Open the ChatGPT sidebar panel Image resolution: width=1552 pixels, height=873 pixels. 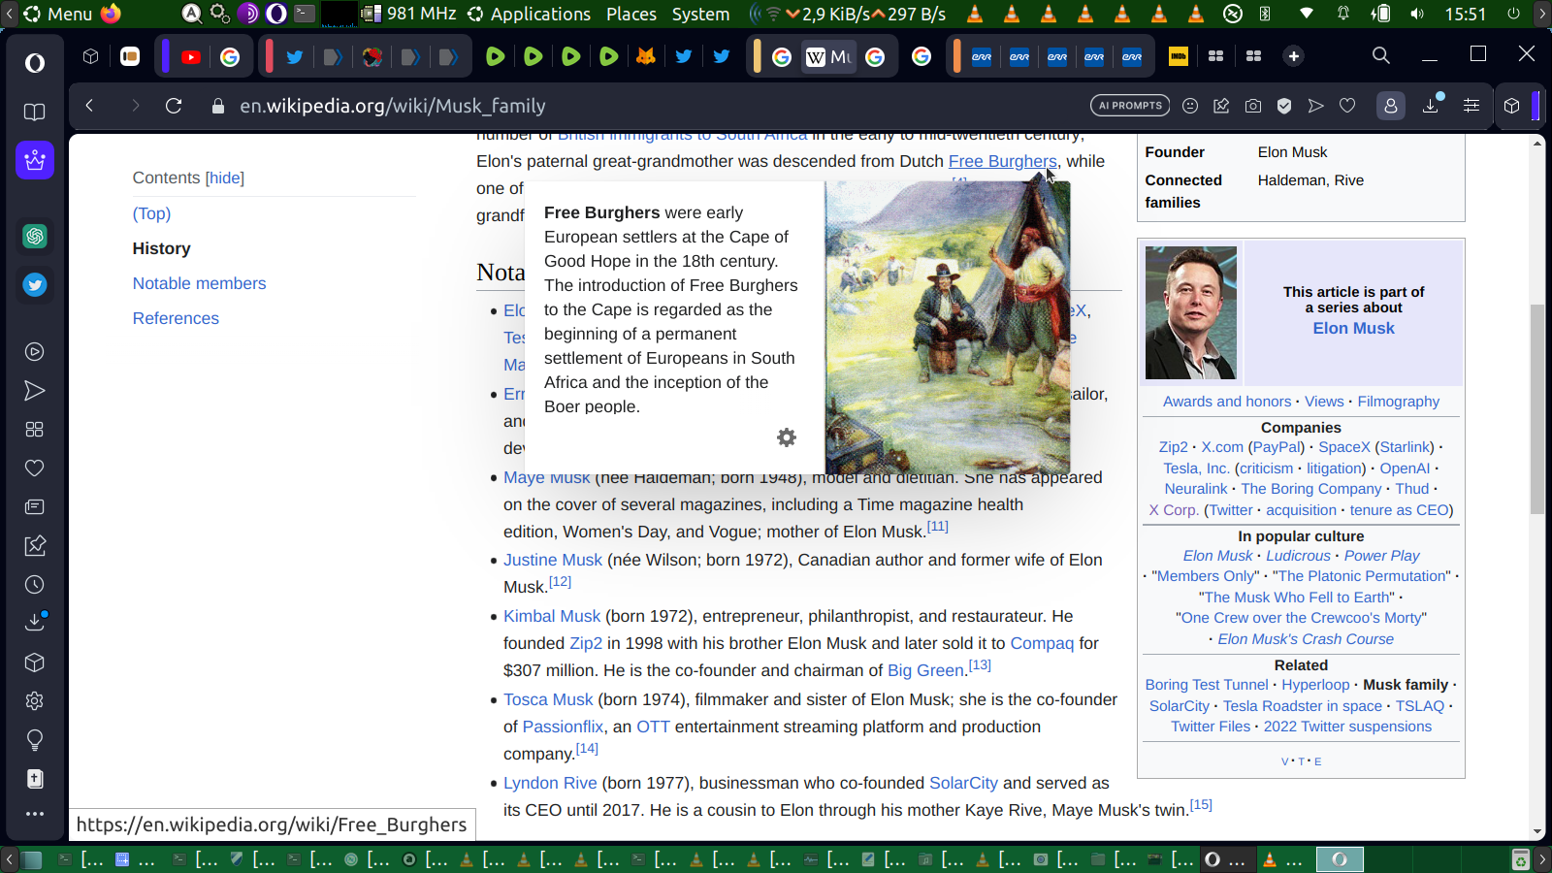[35, 236]
